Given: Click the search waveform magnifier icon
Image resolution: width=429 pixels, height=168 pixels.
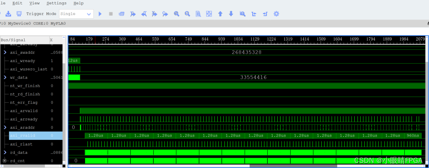Looking at the screenshot, I should (x=242, y=14).
